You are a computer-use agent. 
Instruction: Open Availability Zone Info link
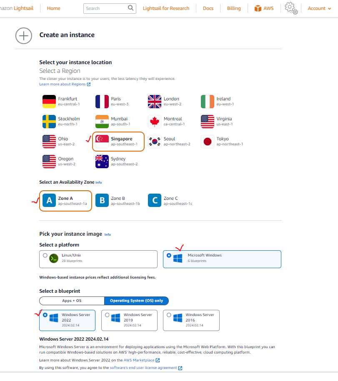[x=98, y=182]
